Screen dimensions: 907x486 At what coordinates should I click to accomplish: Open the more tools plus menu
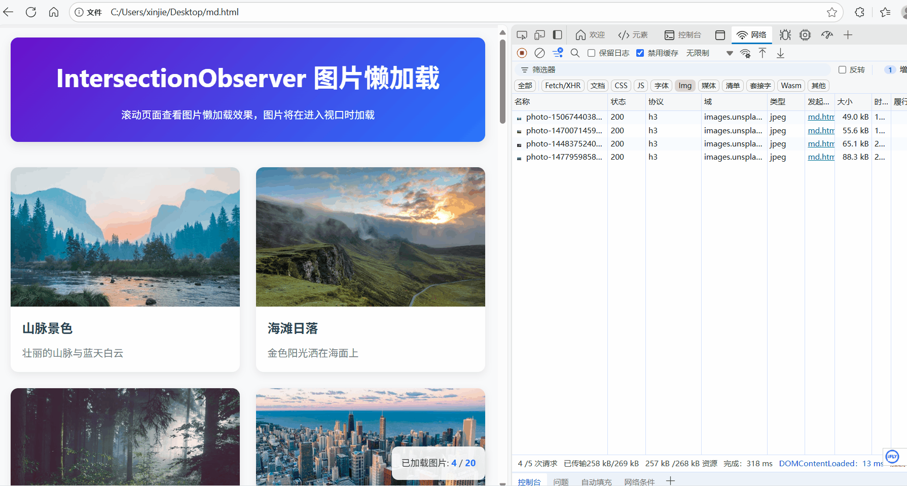[848, 34]
